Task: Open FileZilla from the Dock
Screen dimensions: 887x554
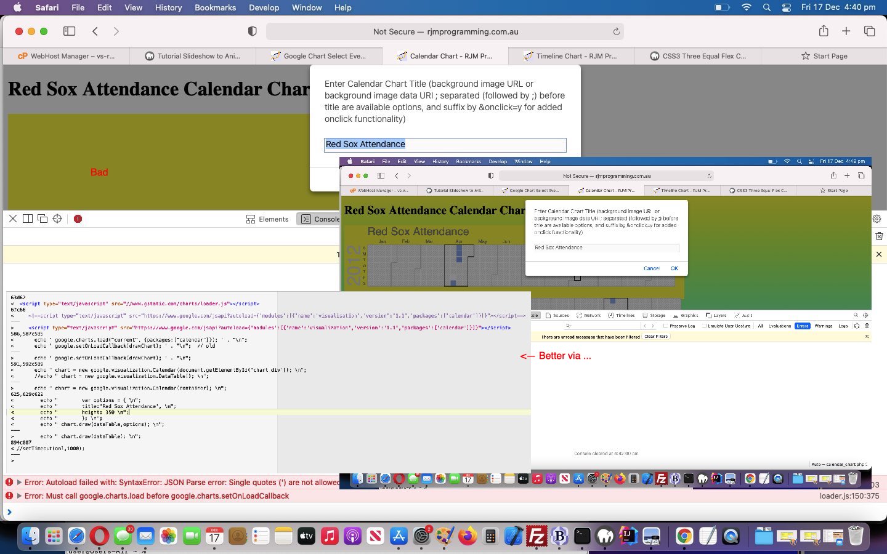Action: [537, 536]
